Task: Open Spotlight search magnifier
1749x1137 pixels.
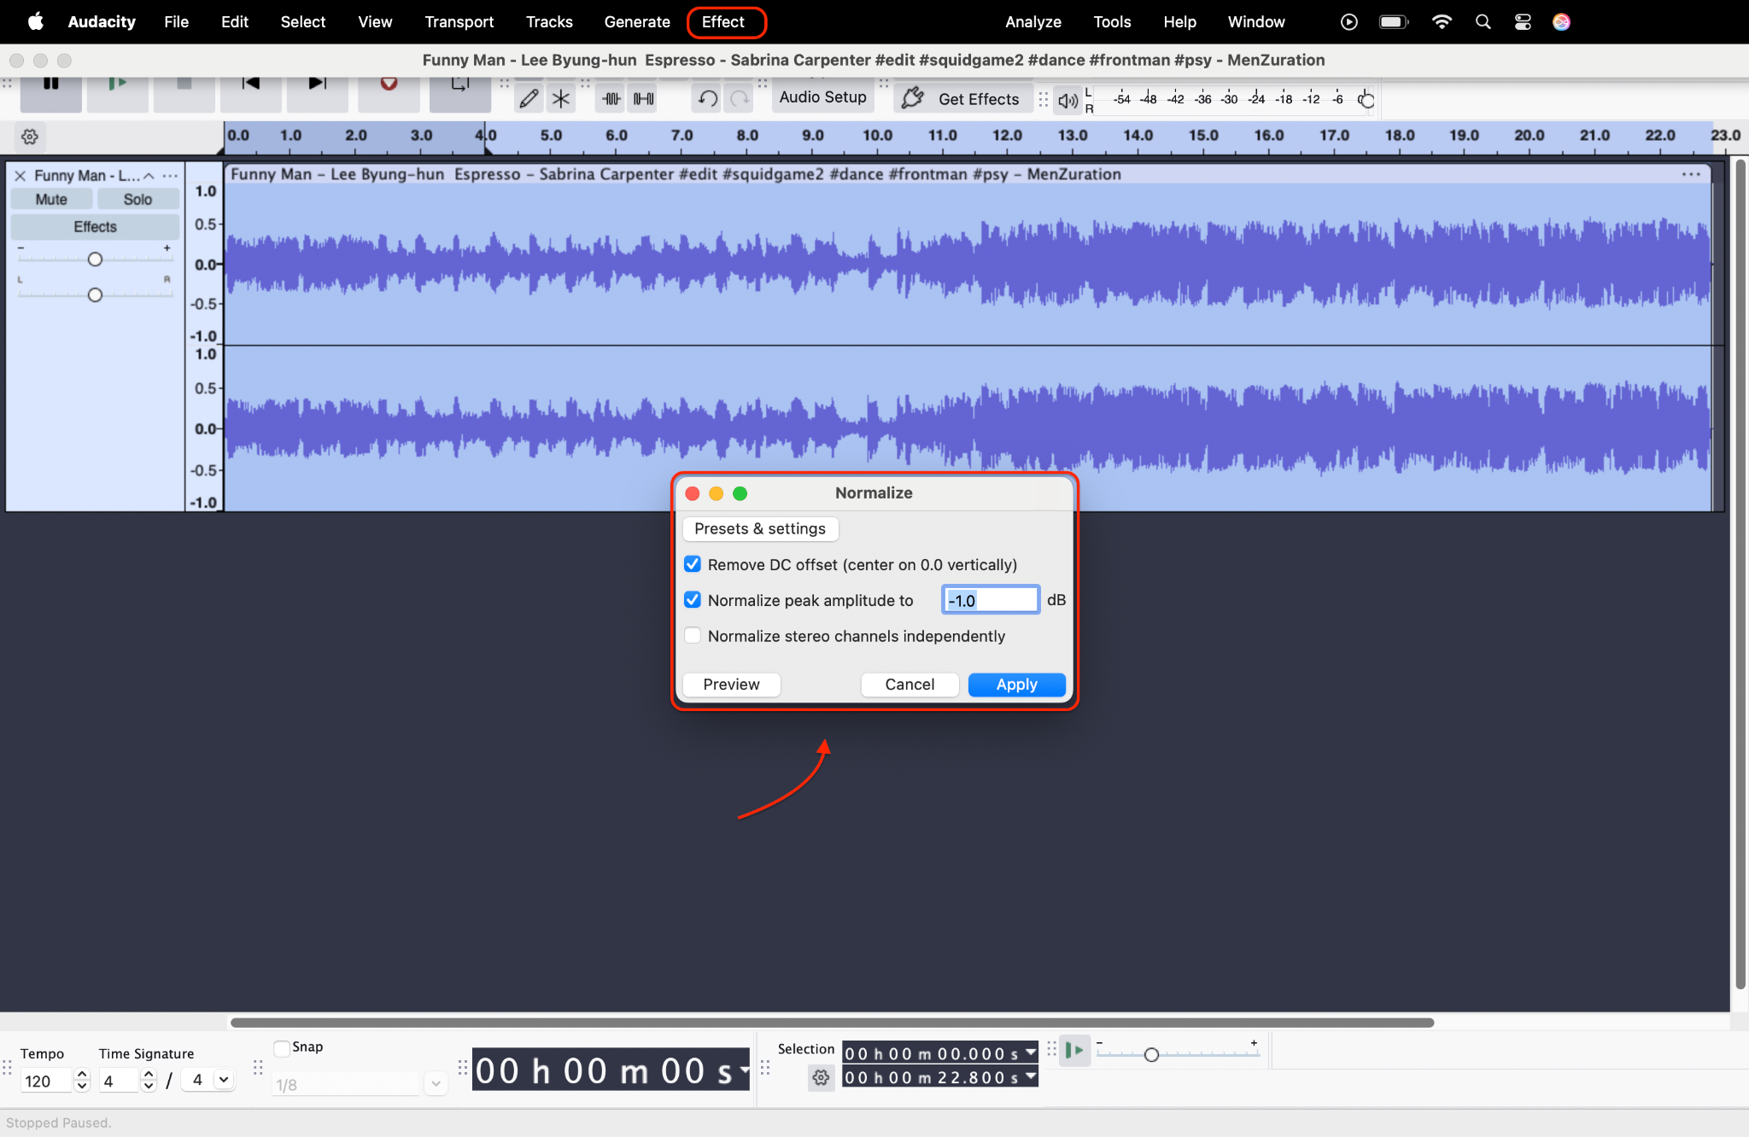Action: point(1483,22)
